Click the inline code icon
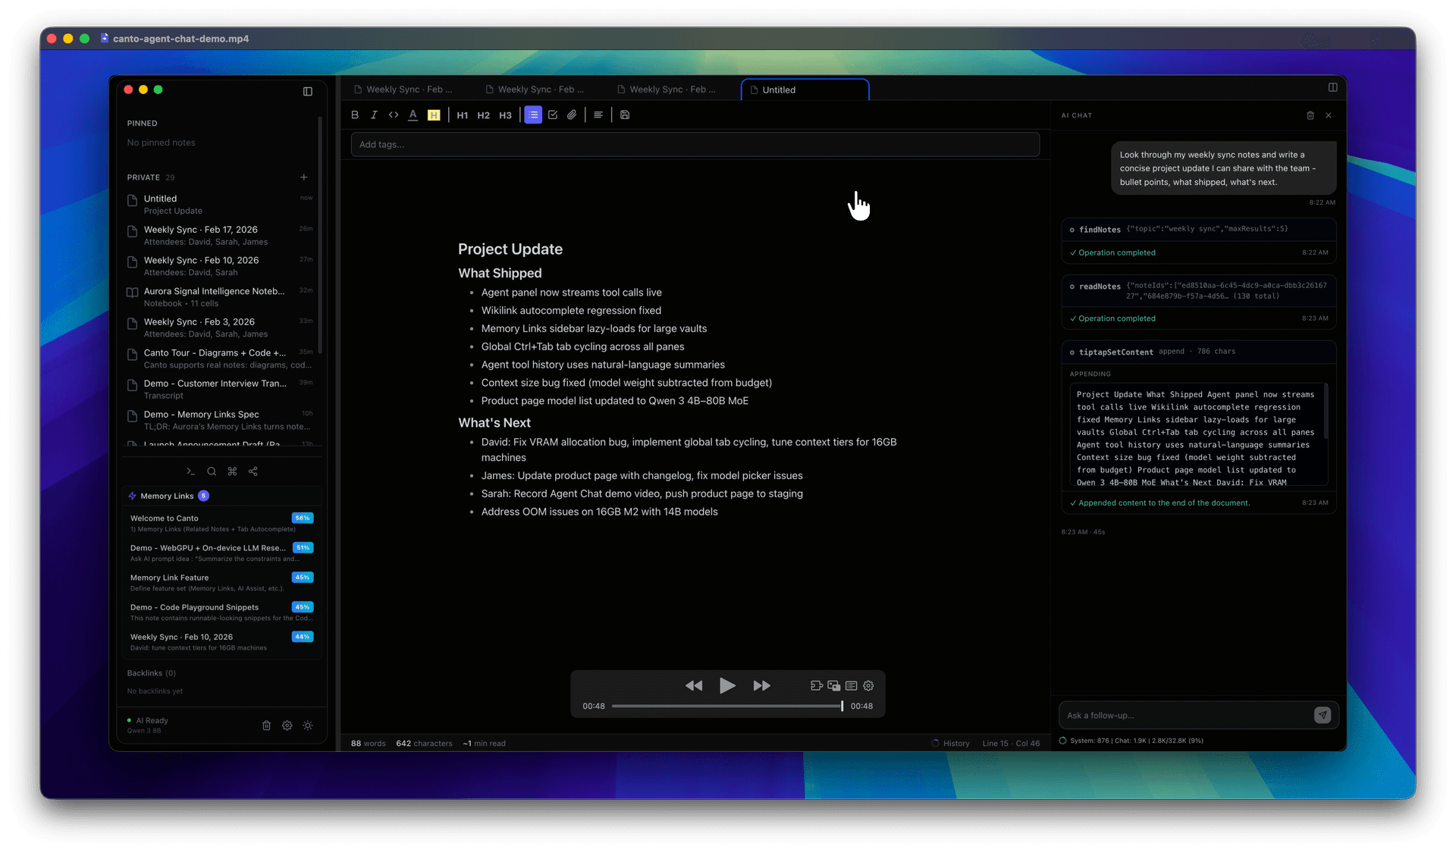The image size is (1456, 852). [x=394, y=115]
